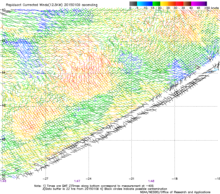Click the magenta 40-45 knots color swatch
Viewport: 220px width, 194px height.
click(195, 4)
